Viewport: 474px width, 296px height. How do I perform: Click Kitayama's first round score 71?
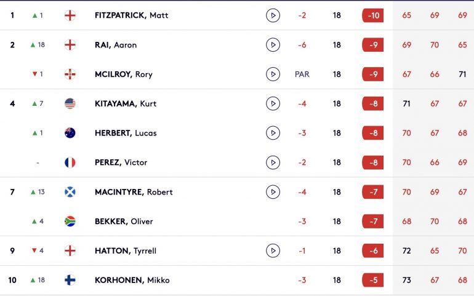click(406, 104)
